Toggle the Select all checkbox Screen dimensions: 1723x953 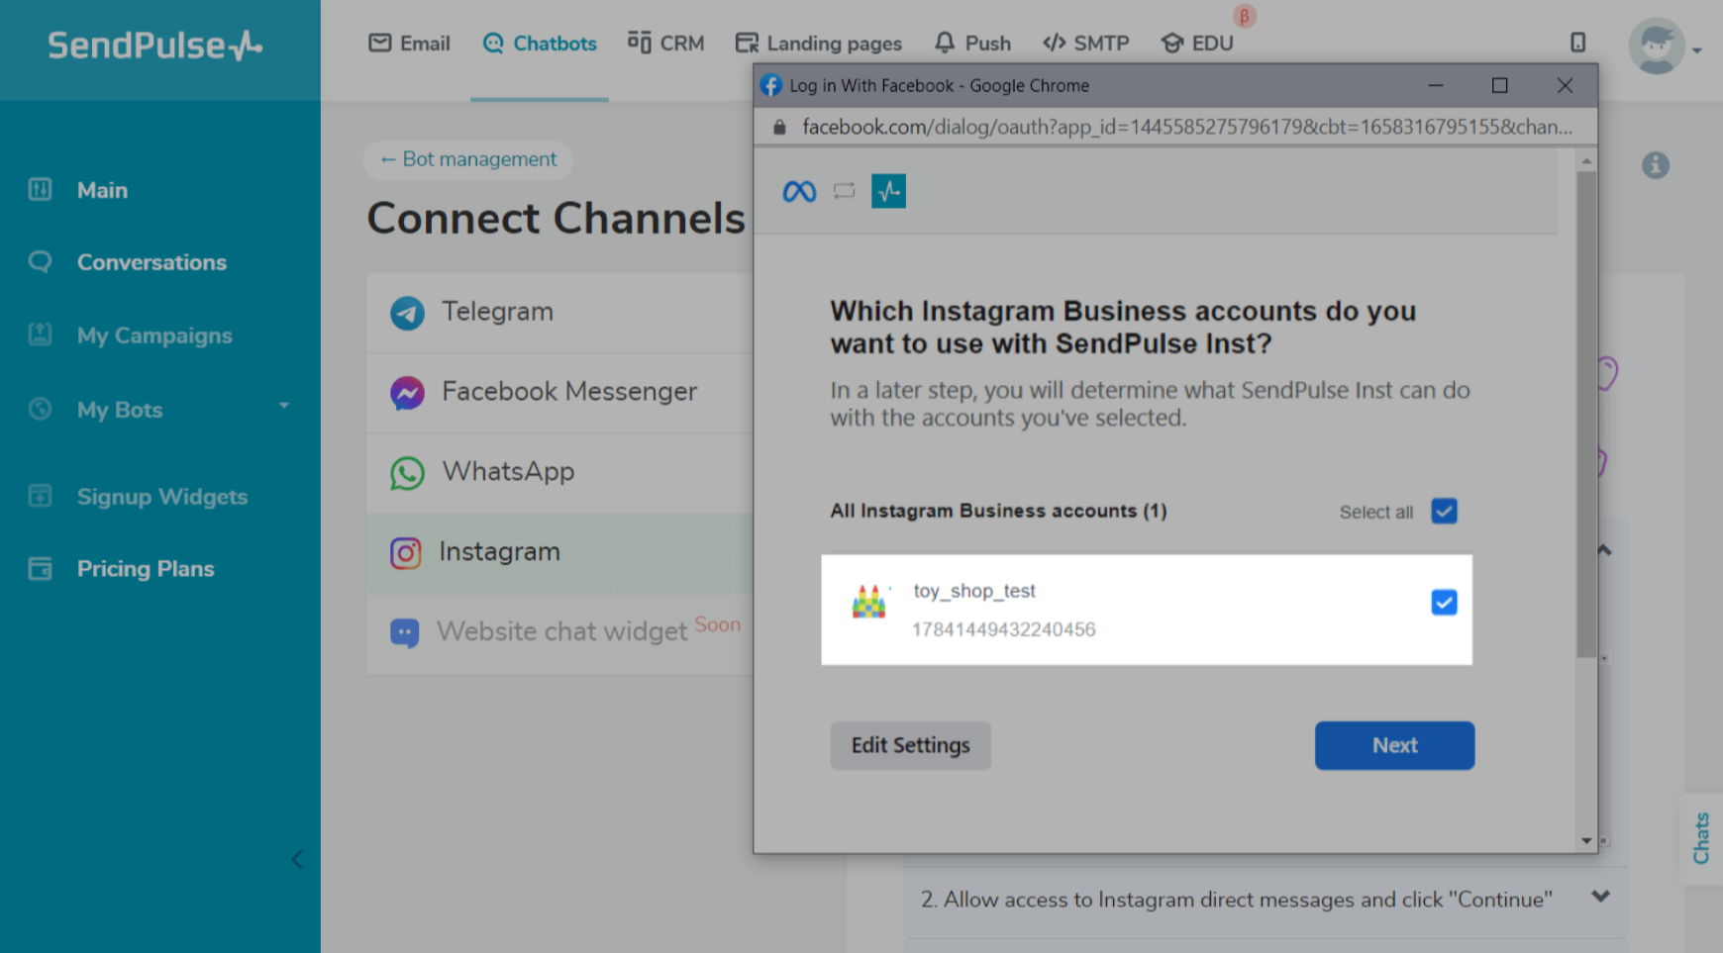[1444, 511]
